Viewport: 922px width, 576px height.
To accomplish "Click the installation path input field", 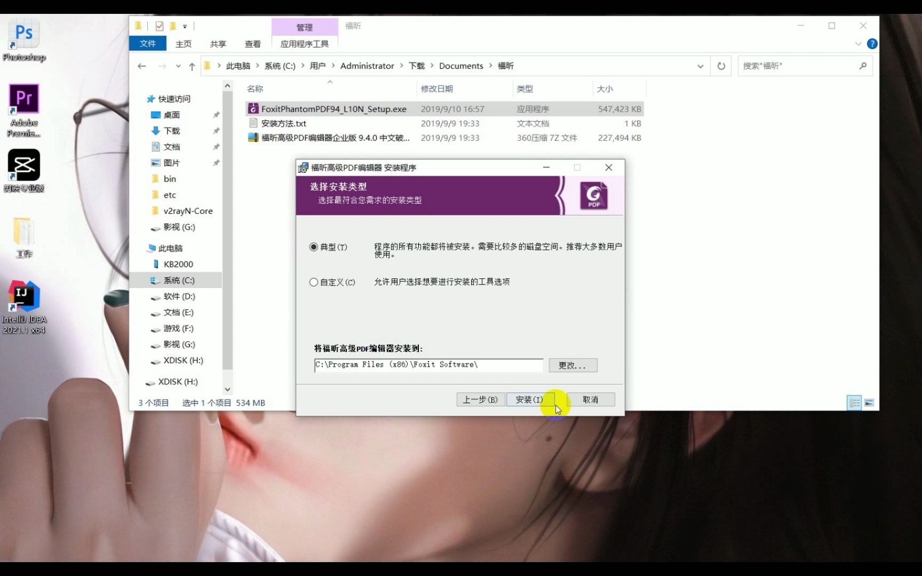I will point(428,365).
